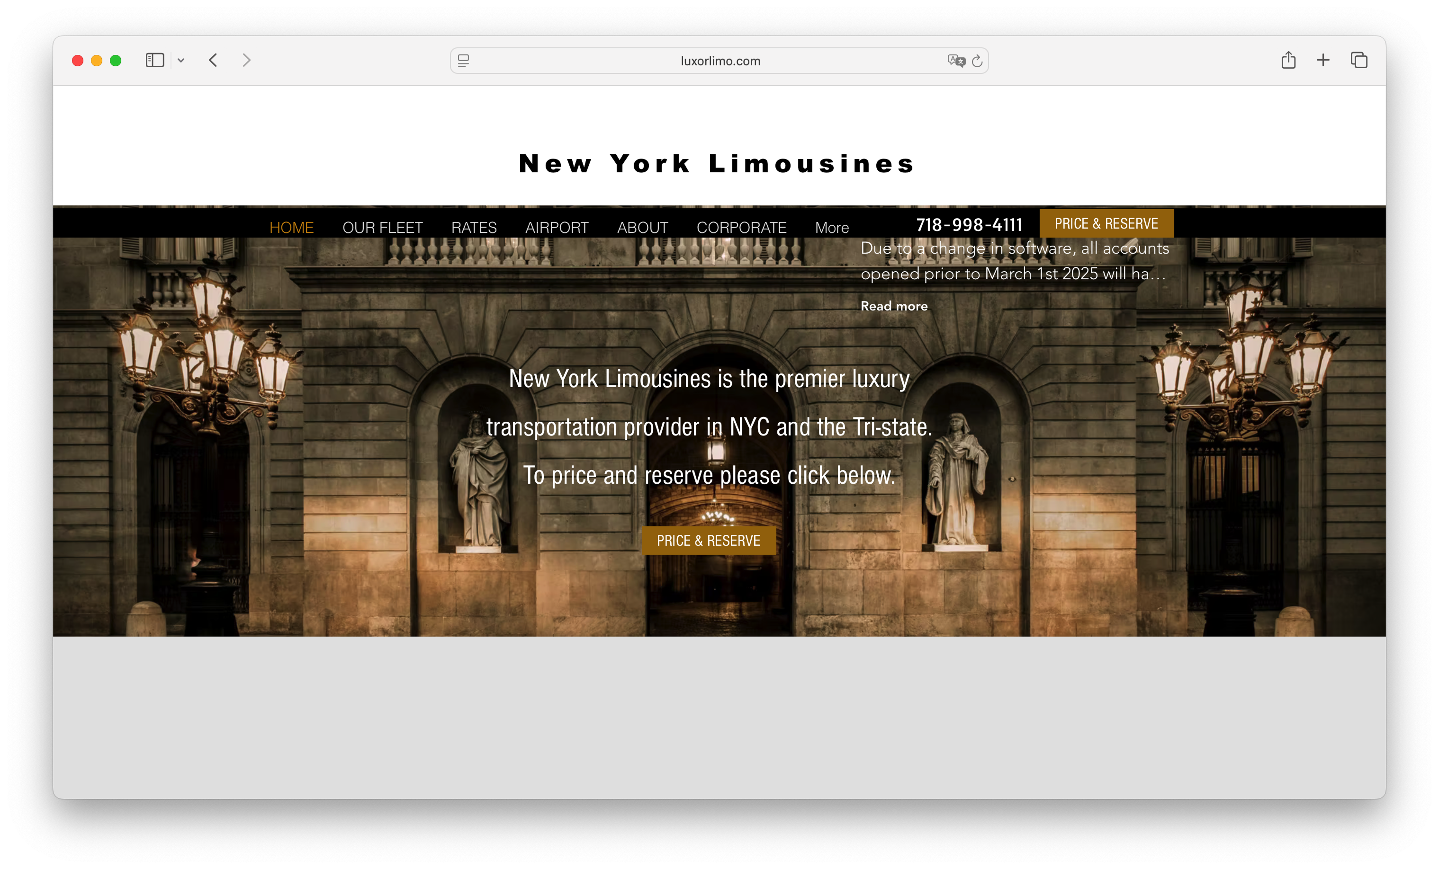Image resolution: width=1439 pixels, height=869 pixels.
Task: Expand the sidebar options chevron
Action: (181, 60)
